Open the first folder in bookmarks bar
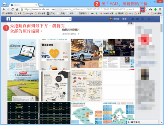Screen dimensions: 164x125 [18, 13]
